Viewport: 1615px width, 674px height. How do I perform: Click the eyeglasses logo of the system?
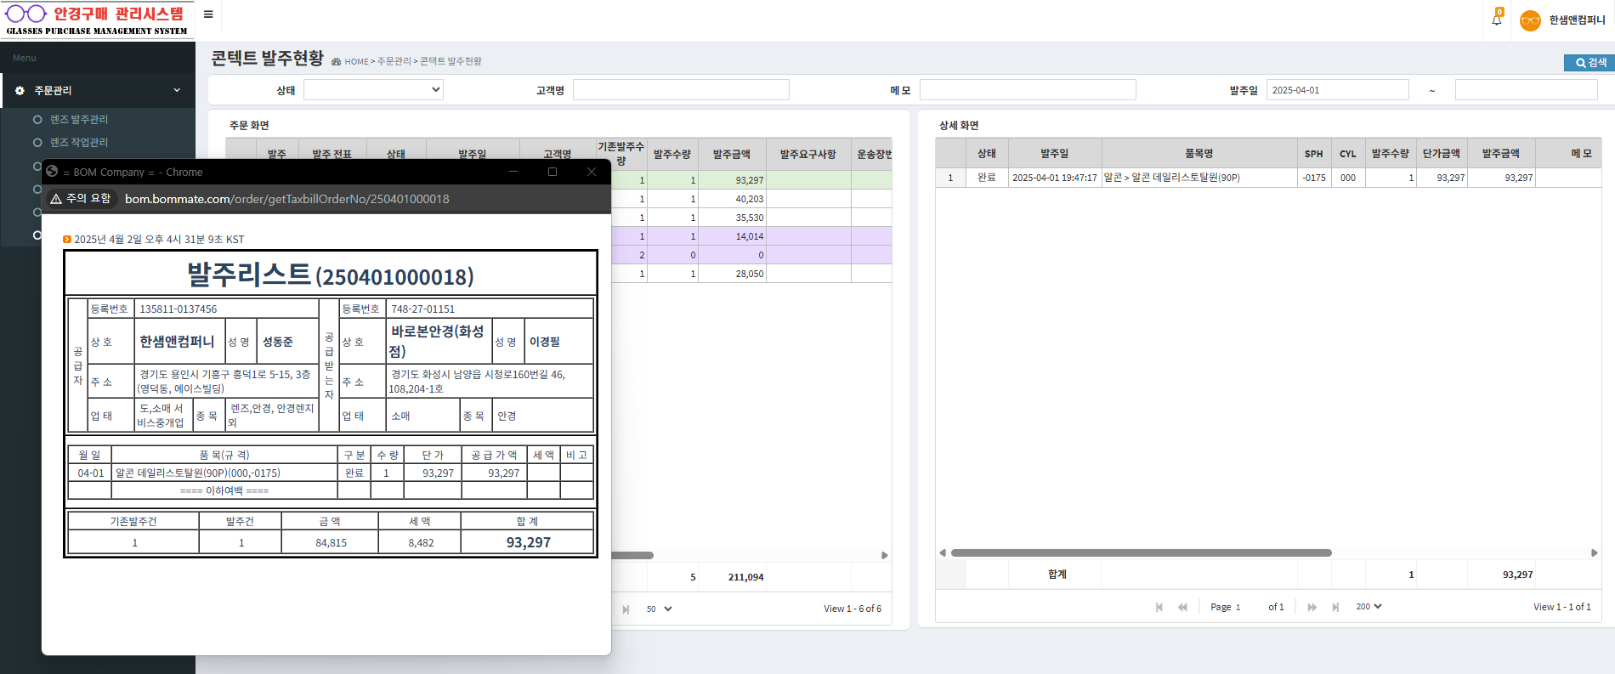25,14
